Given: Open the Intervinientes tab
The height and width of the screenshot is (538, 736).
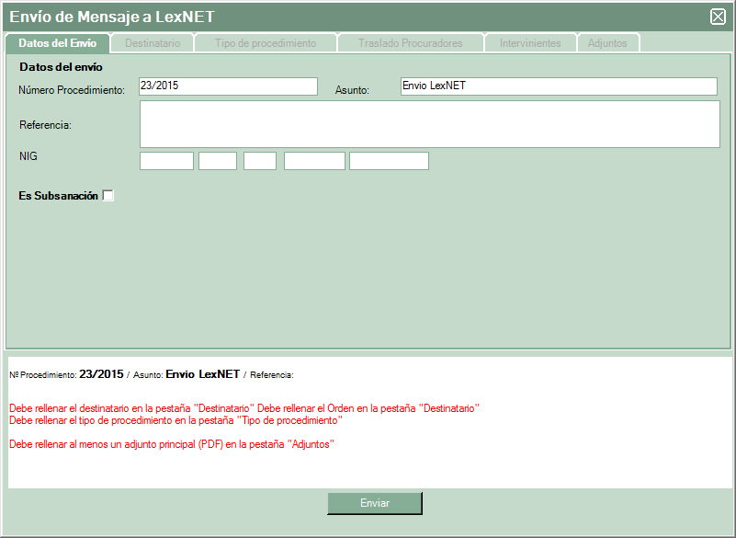Looking at the screenshot, I should [x=530, y=43].
